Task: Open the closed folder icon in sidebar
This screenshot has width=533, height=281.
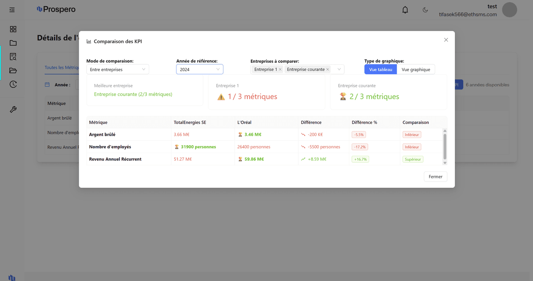Action: click(x=13, y=43)
